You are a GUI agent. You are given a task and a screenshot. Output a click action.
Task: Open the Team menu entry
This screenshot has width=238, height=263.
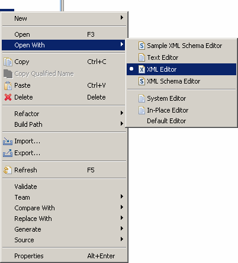coord(64,197)
